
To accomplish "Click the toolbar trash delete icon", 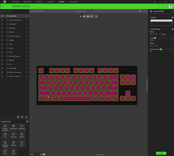I will (x=96, y=16).
